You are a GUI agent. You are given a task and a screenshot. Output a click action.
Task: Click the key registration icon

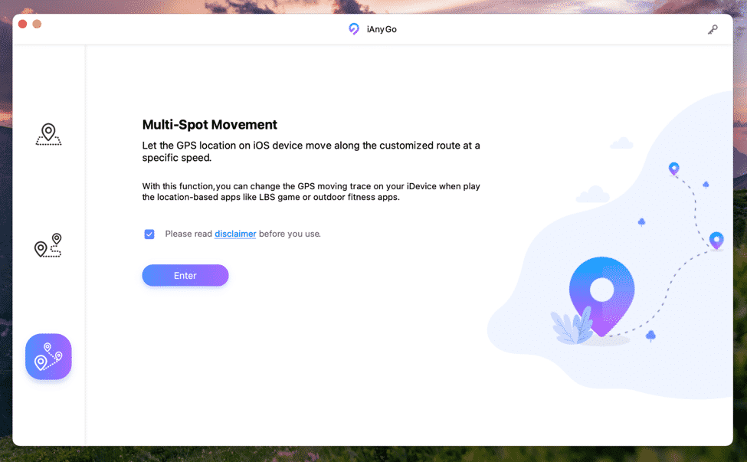[x=713, y=30]
